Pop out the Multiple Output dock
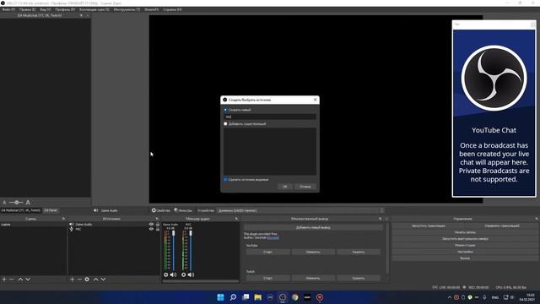Image resolution: width=540 pixels, height=304 pixels. [381, 219]
